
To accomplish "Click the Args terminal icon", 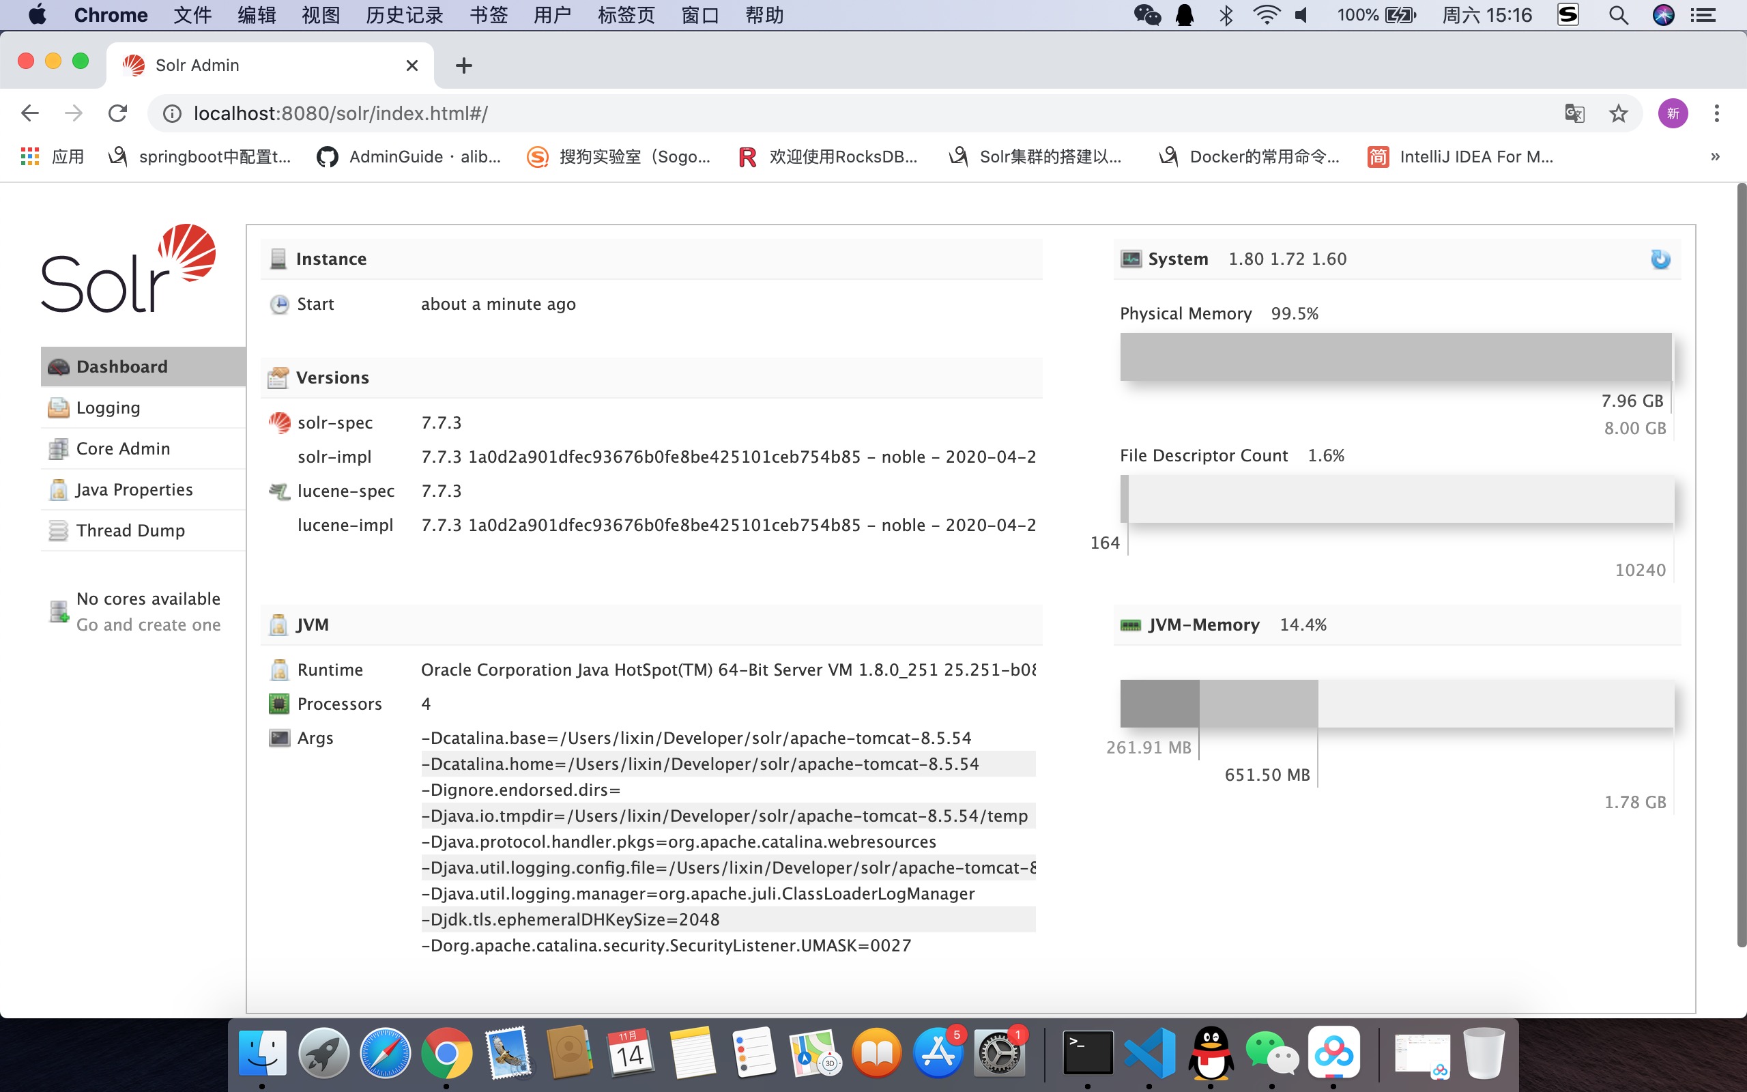I will point(279,737).
